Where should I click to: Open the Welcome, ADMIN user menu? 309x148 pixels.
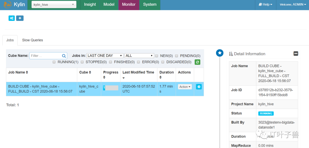coord(293,5)
